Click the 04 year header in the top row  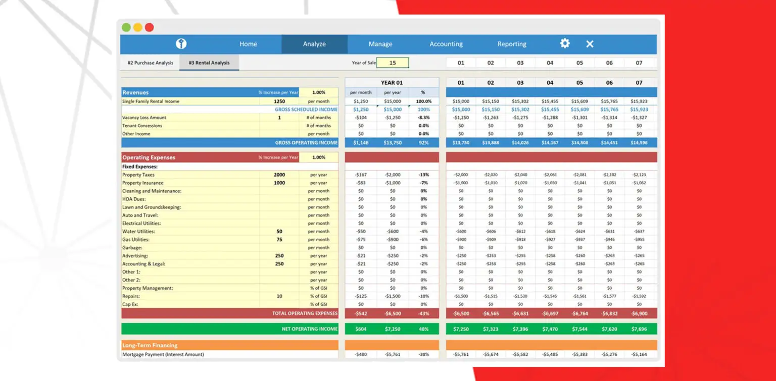click(x=550, y=63)
